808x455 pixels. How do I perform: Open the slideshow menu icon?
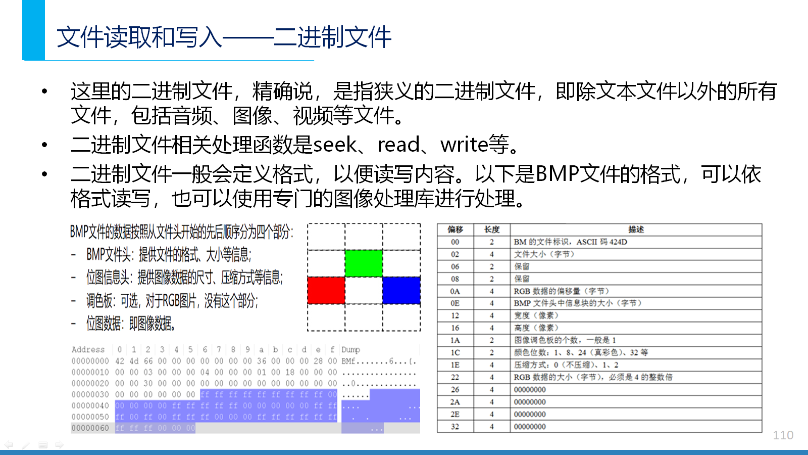tap(43, 445)
